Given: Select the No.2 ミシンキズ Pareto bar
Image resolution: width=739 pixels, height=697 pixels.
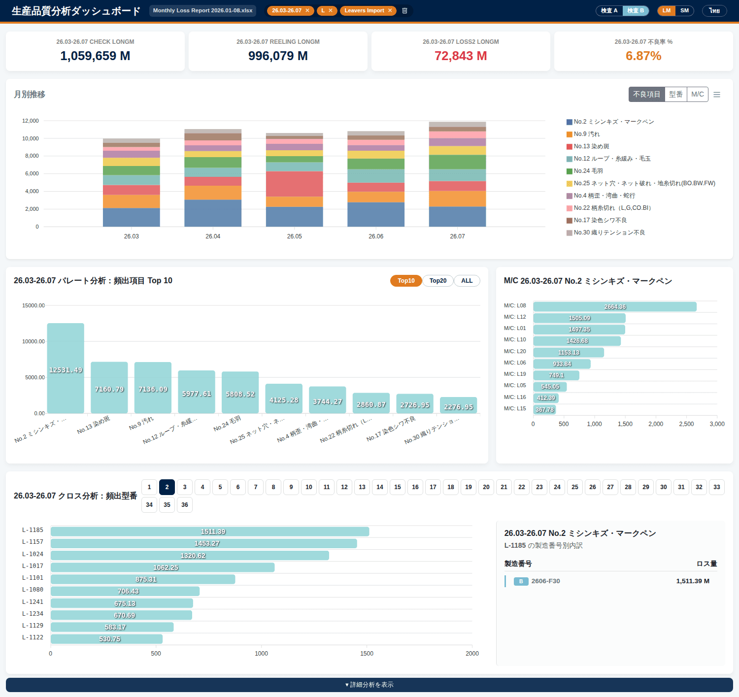Looking at the screenshot, I should pyautogui.click(x=66, y=368).
